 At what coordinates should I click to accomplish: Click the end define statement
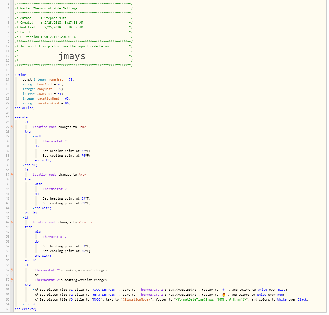[x=25, y=108]
